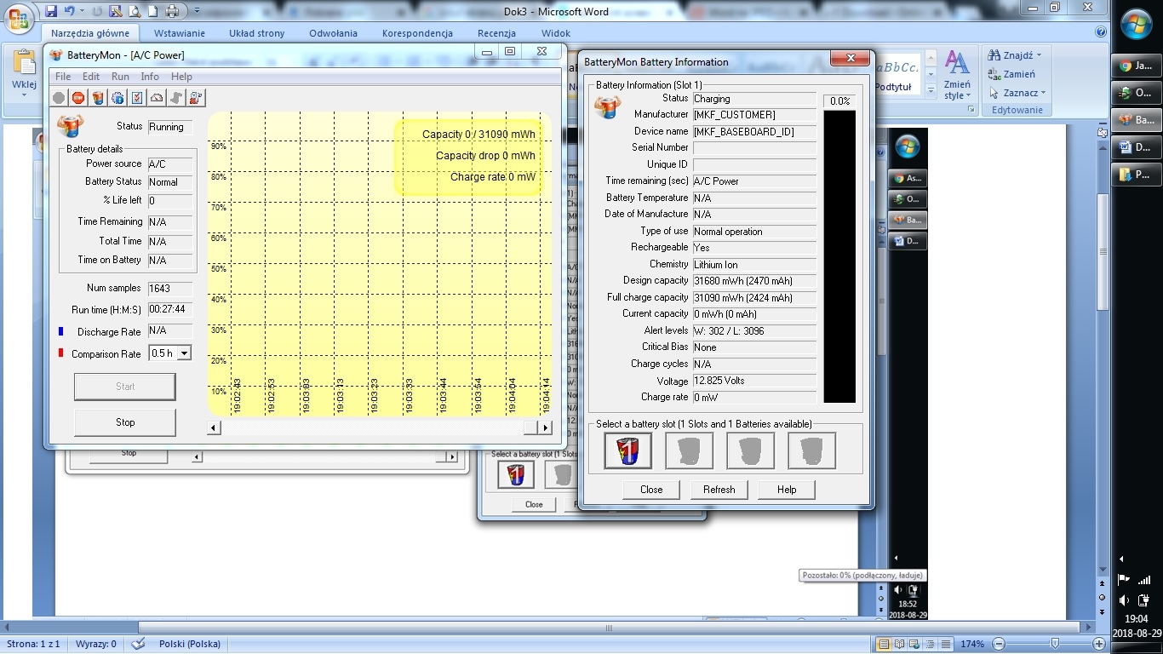
Task: Open BatteryMon Help menu
Action: coord(181,77)
